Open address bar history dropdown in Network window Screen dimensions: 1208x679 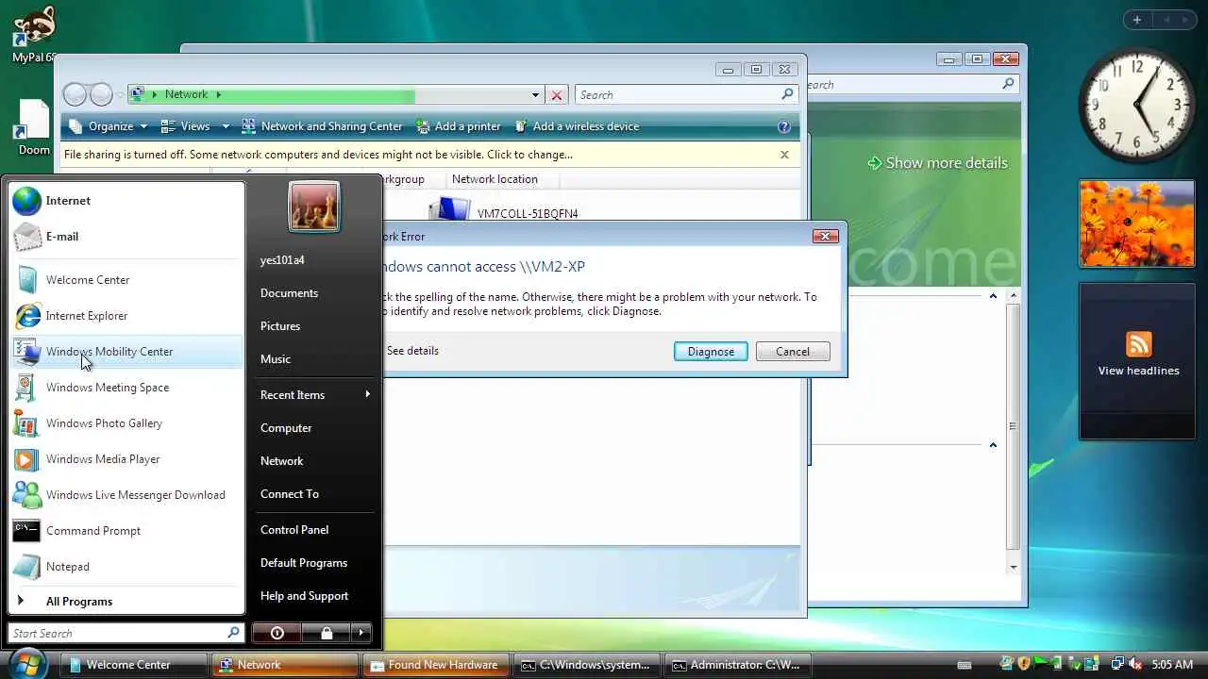point(535,95)
